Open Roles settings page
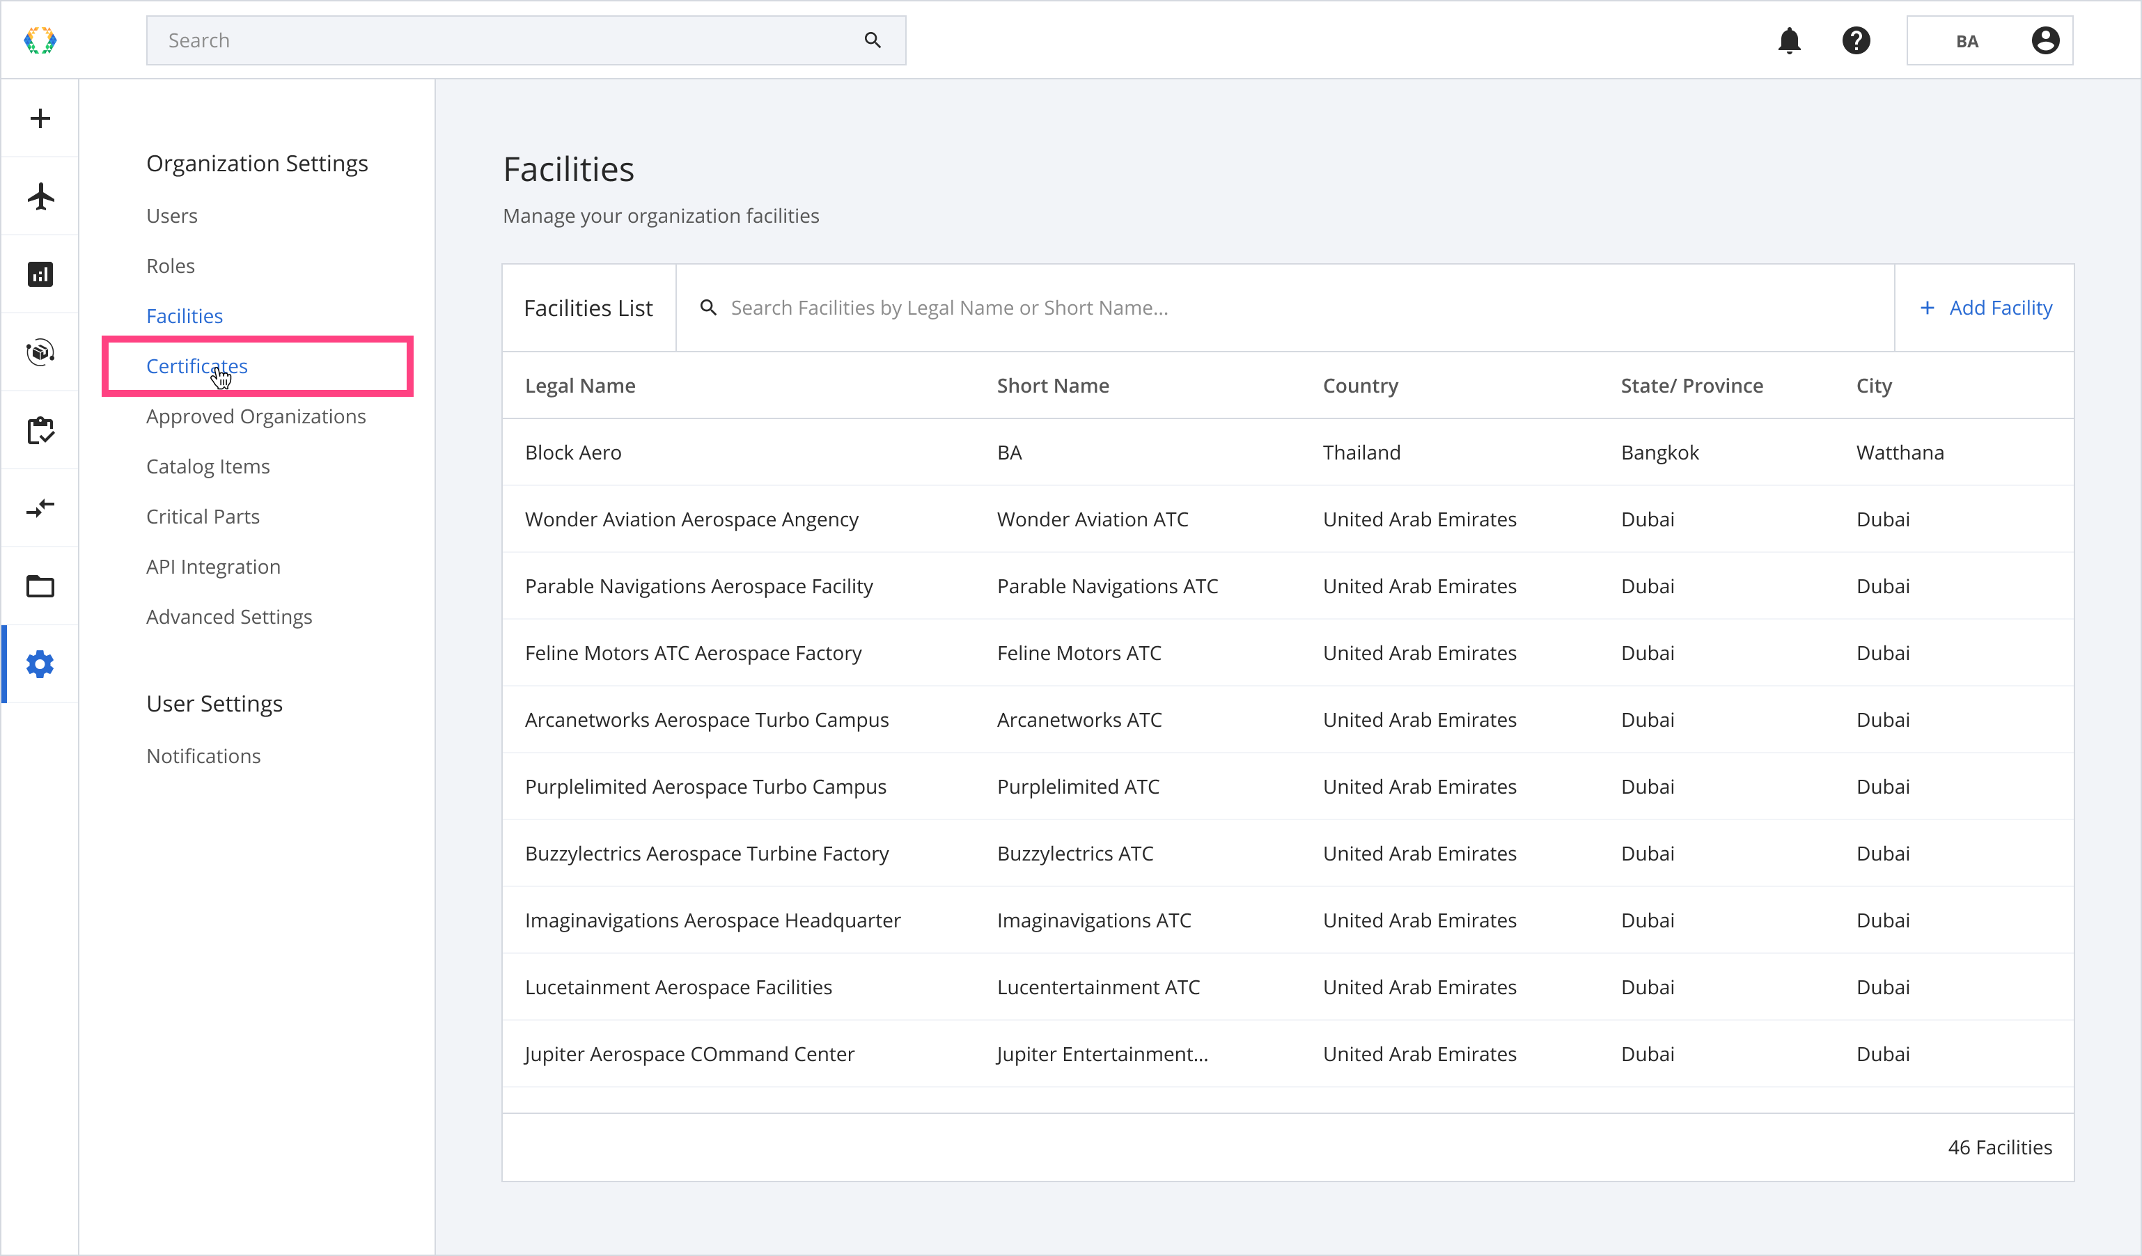 click(171, 266)
